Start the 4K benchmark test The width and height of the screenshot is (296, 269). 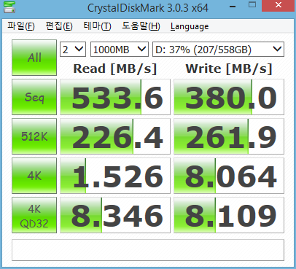[34, 176]
